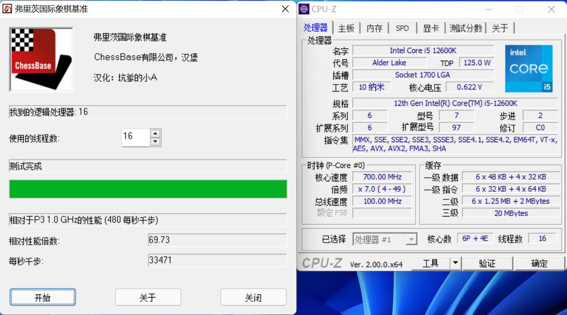The height and width of the screenshot is (315, 567).
Task: Increase thread count using the up stepper arrow
Action: tap(156, 134)
